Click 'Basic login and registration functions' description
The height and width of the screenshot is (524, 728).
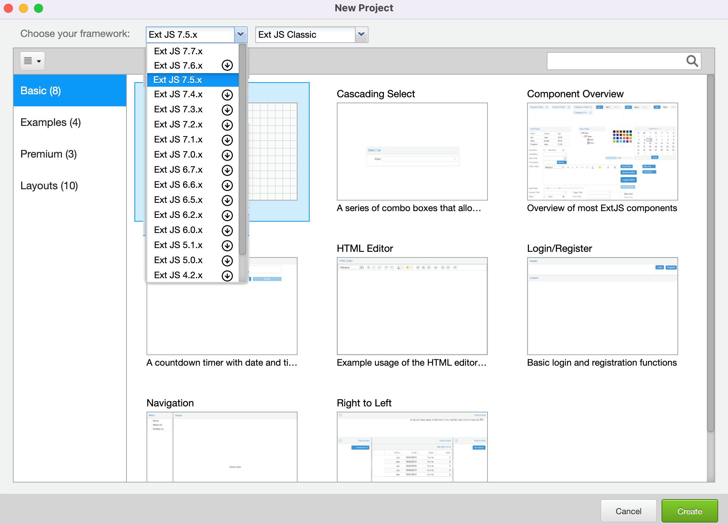click(602, 363)
